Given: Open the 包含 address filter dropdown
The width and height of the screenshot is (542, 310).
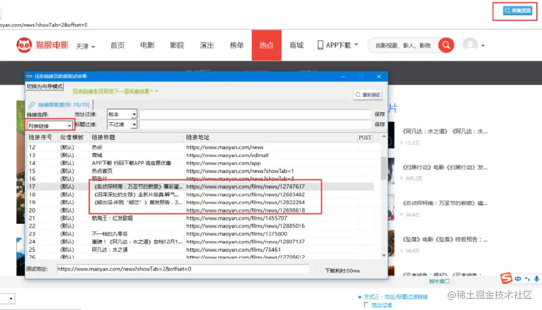Looking at the screenshot, I should pyautogui.click(x=122, y=114).
